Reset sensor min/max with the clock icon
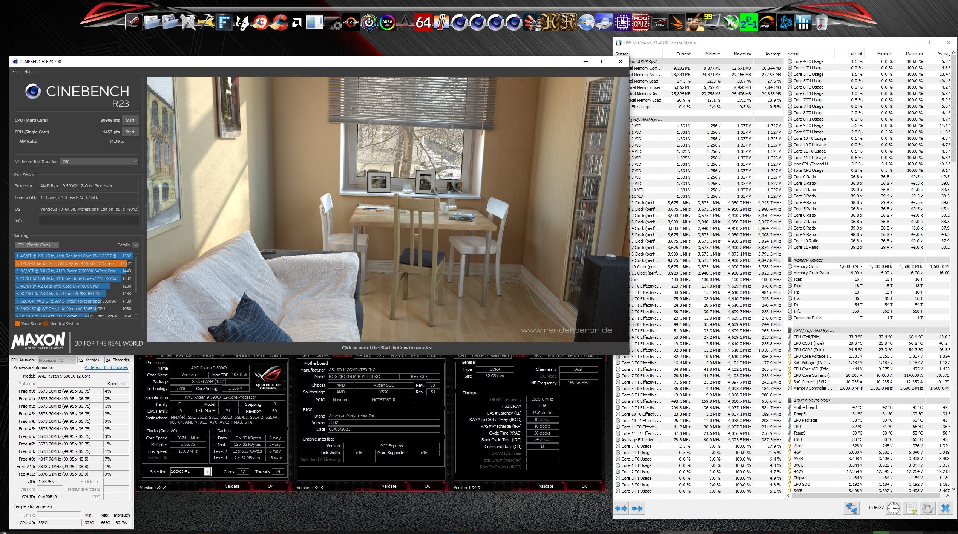The width and height of the screenshot is (958, 534). coord(893,508)
